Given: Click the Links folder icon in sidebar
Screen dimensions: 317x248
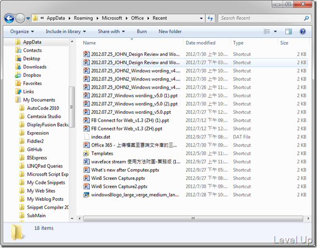Looking at the screenshot, I should point(18,92).
